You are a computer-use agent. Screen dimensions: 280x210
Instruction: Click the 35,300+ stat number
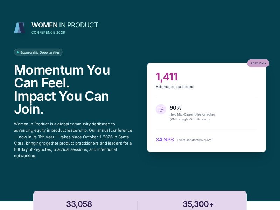coord(198,204)
